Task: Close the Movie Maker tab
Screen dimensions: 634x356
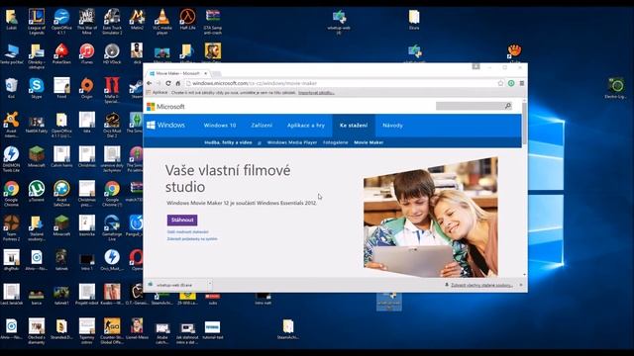Action: coord(205,73)
